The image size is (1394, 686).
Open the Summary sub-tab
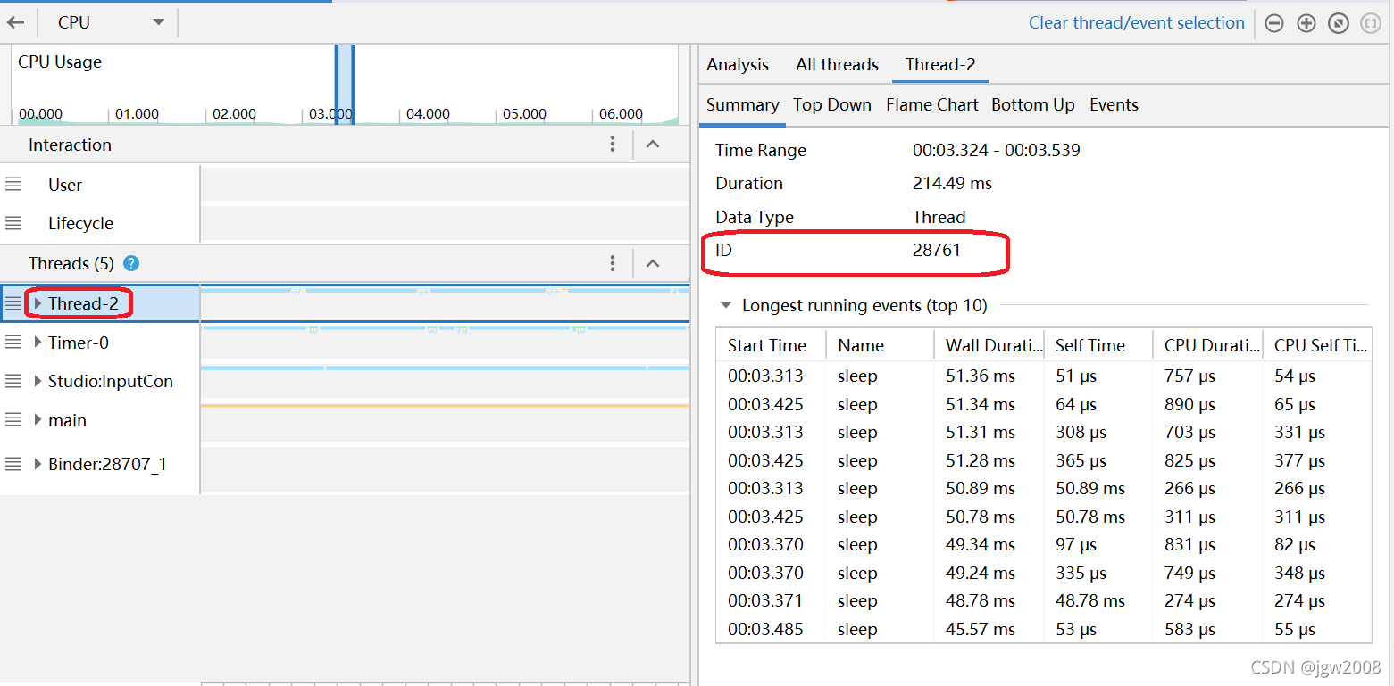(743, 104)
